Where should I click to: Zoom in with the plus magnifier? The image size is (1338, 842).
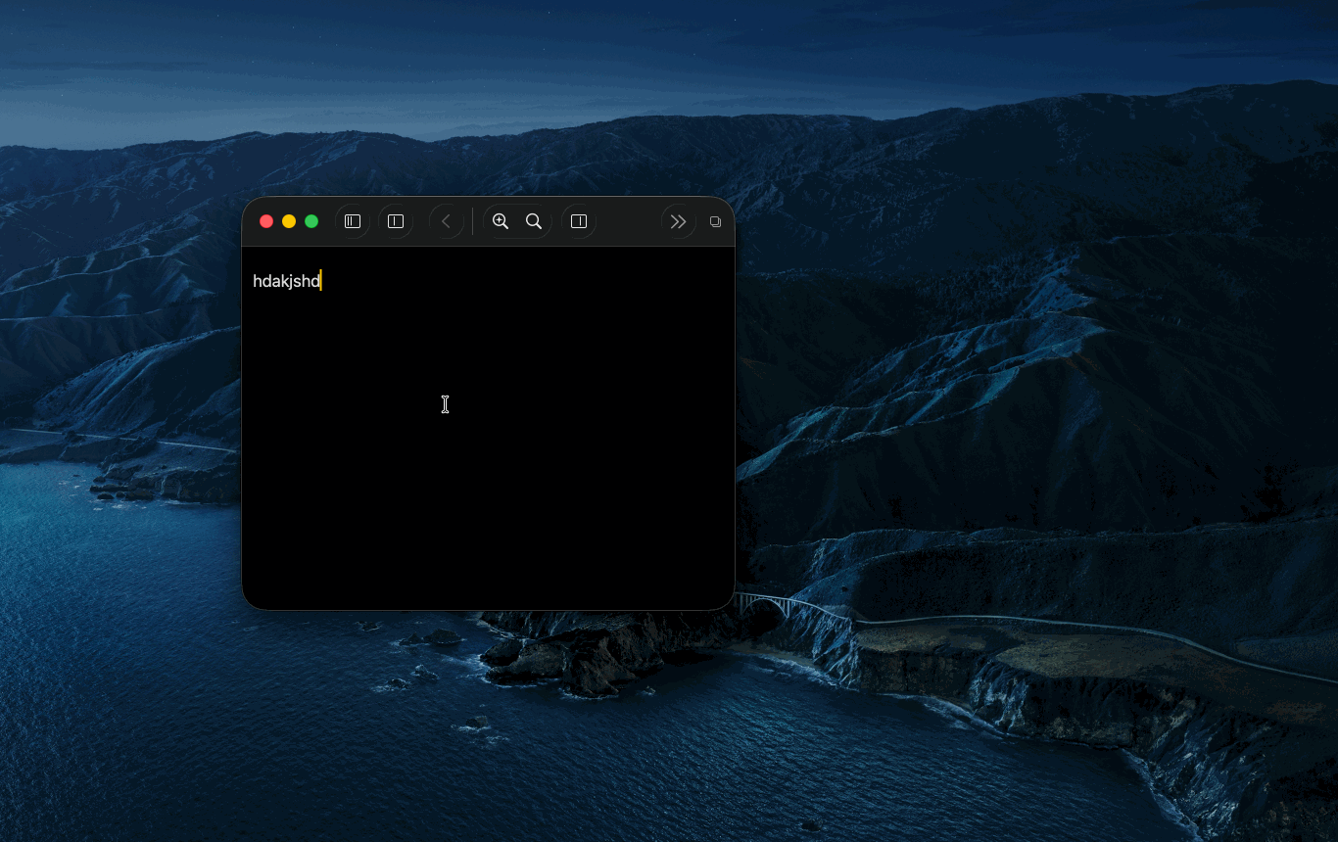pyautogui.click(x=501, y=221)
